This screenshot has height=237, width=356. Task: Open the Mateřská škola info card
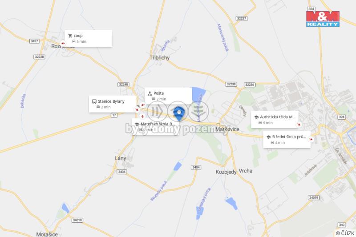click(x=155, y=127)
